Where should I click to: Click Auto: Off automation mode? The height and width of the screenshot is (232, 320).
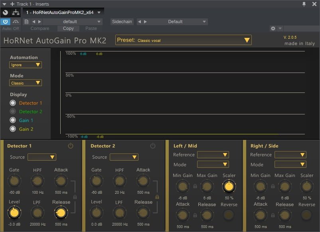tap(11, 29)
